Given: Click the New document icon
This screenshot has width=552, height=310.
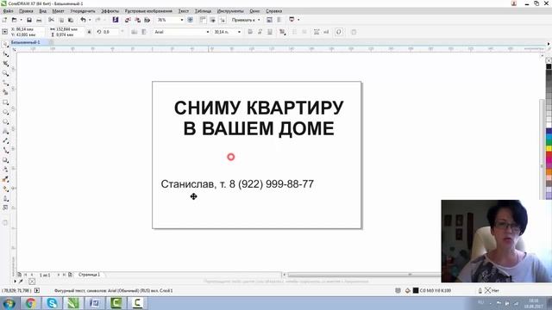Looking at the screenshot, I should click(x=4, y=20).
